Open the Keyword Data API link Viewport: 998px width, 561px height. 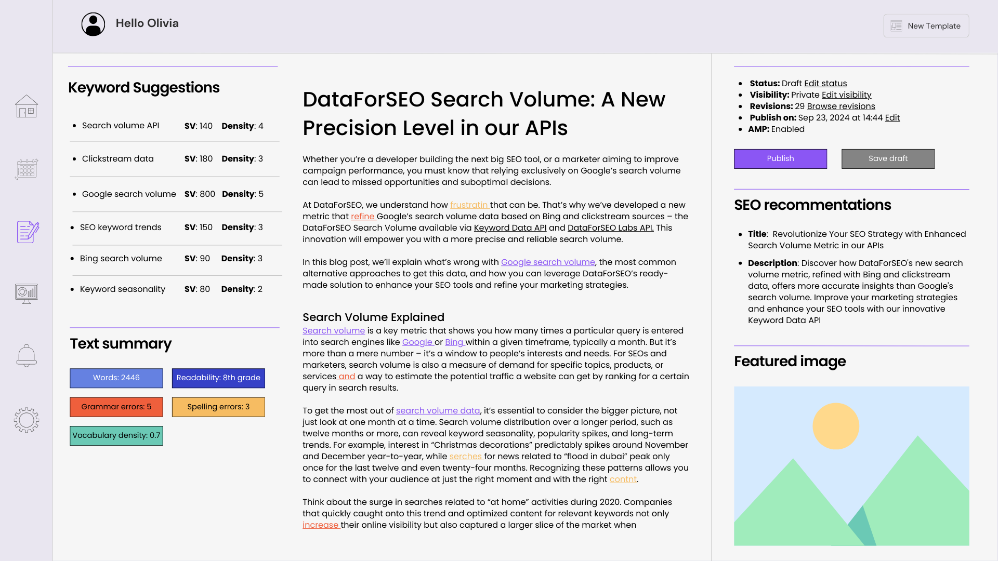[510, 228]
